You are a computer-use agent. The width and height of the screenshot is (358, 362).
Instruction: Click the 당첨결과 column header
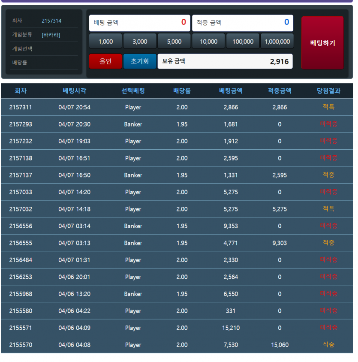(328, 91)
